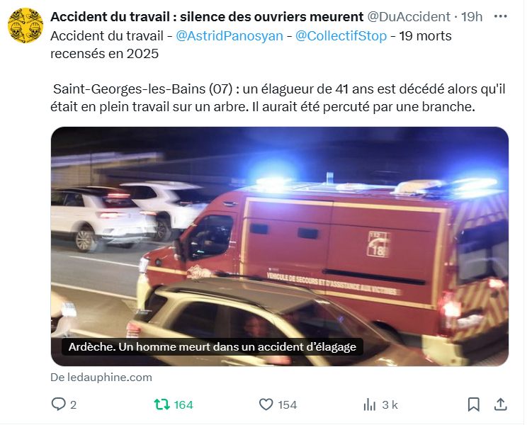Click the share upload icon
Viewport: 532px width, 425px height.
click(x=501, y=404)
